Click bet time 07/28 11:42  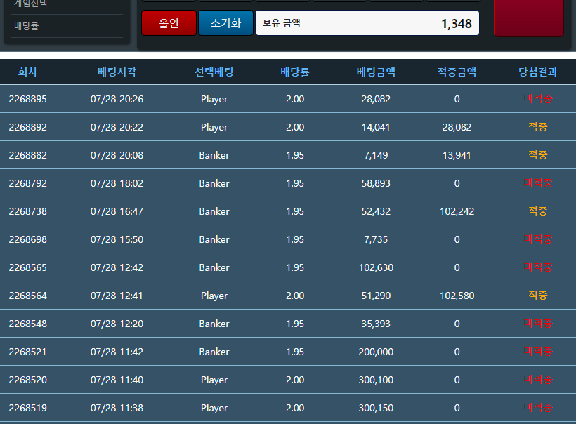click(117, 352)
